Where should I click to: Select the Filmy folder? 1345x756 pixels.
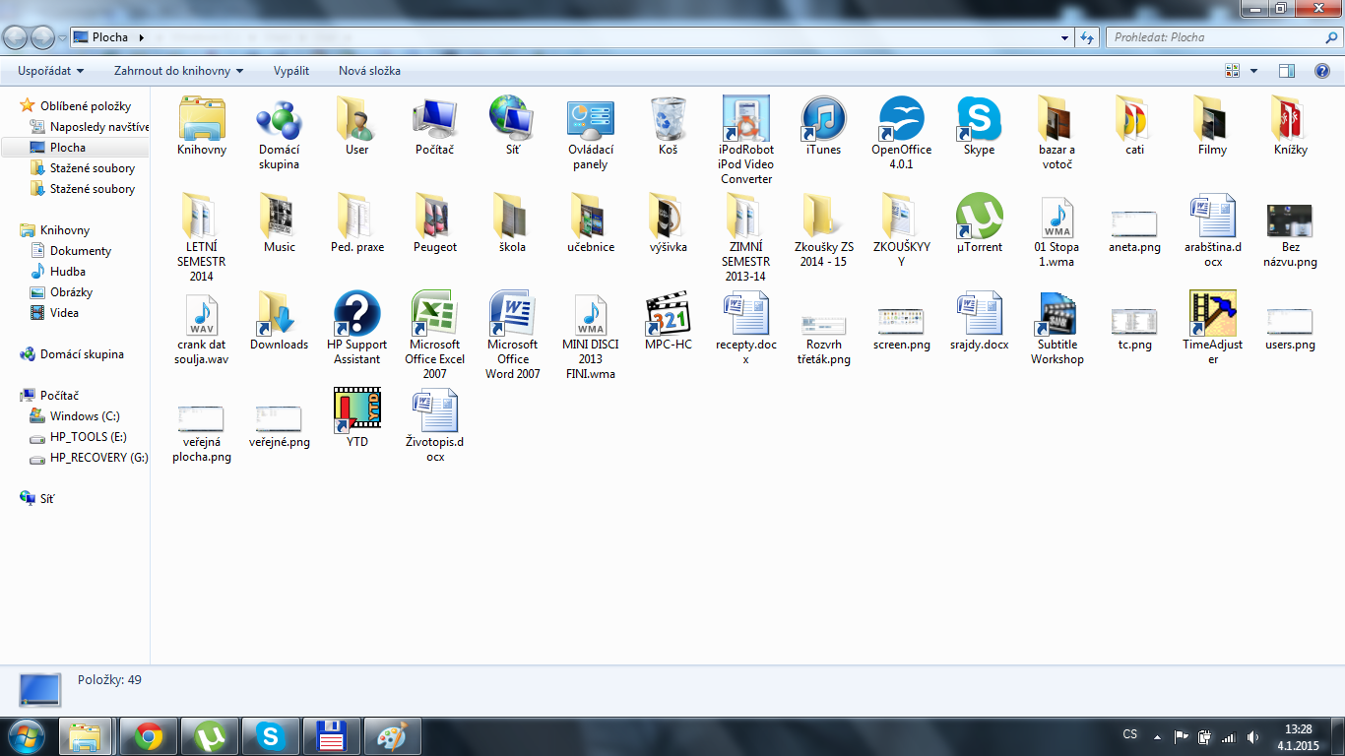click(x=1213, y=119)
